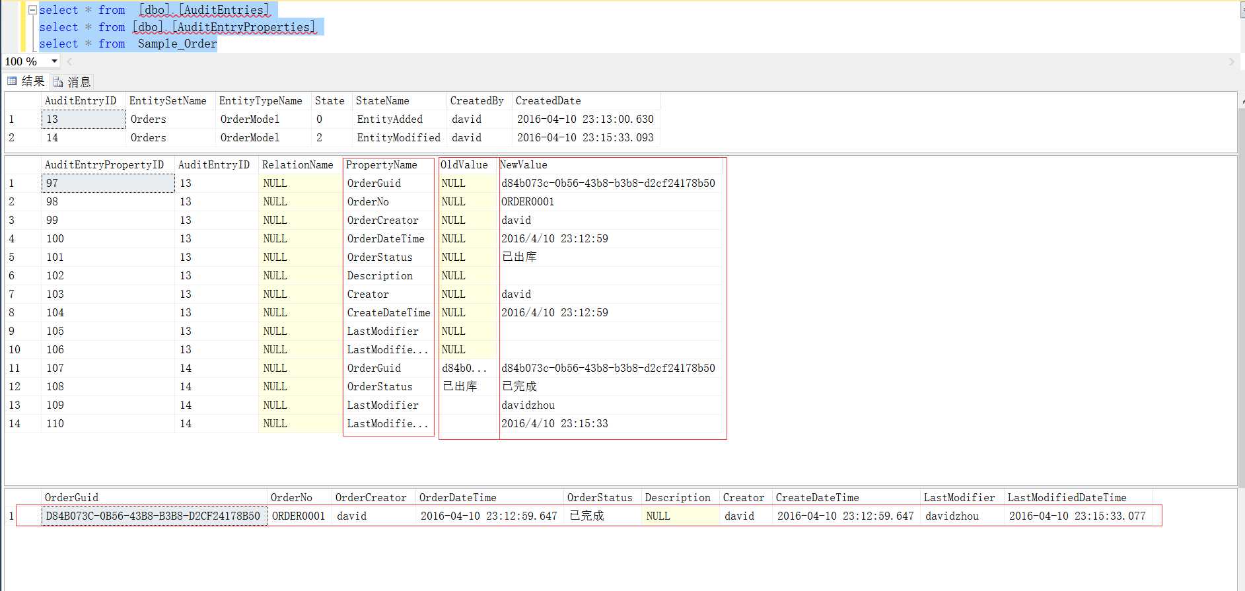Click the EntityModified cell
Viewport: 1245px width, 591px height.
tap(399, 138)
